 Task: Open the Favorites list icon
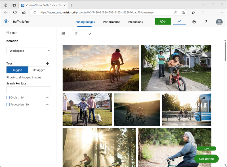point(194,12)
